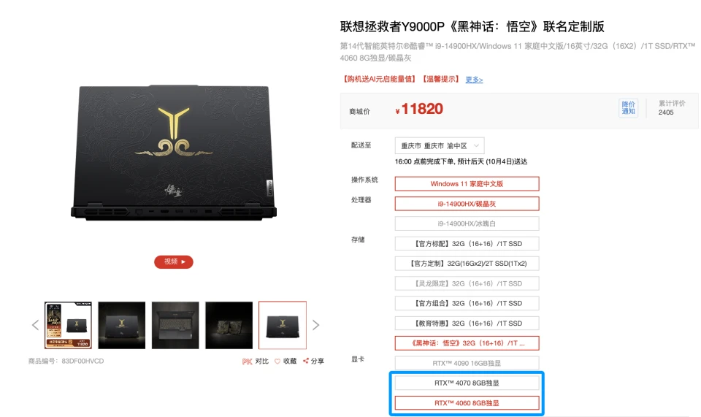The image size is (701, 417).
Task: Click the 降价通知 price alert icon
Action: [x=628, y=107]
